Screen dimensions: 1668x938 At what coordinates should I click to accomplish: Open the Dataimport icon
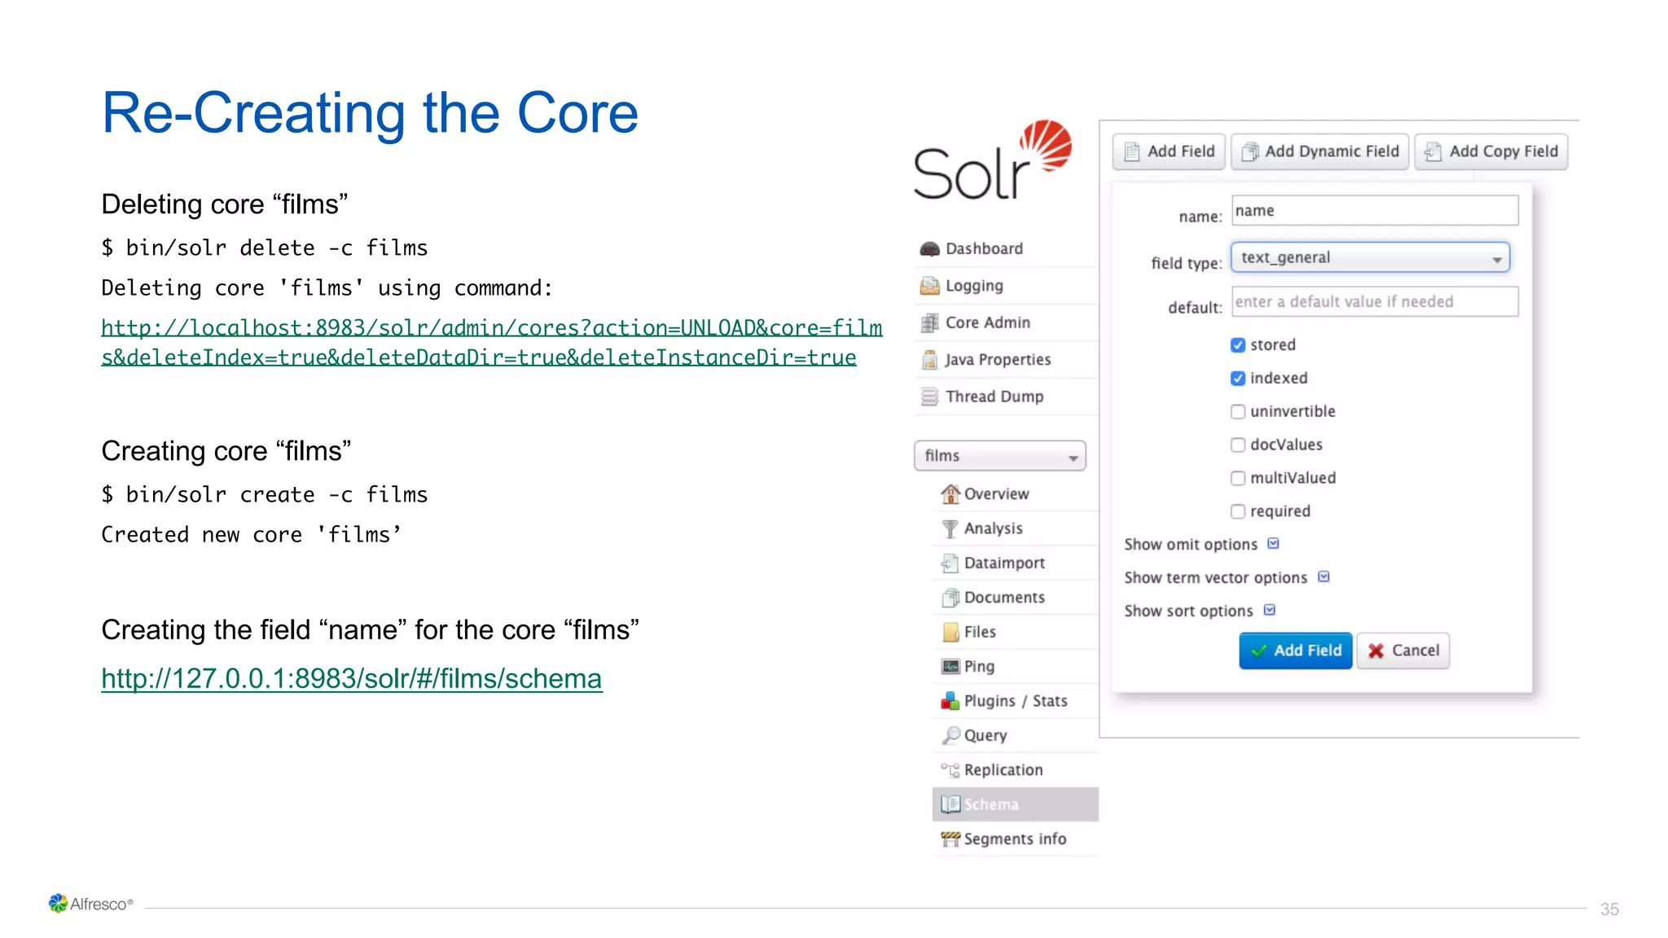tap(950, 563)
